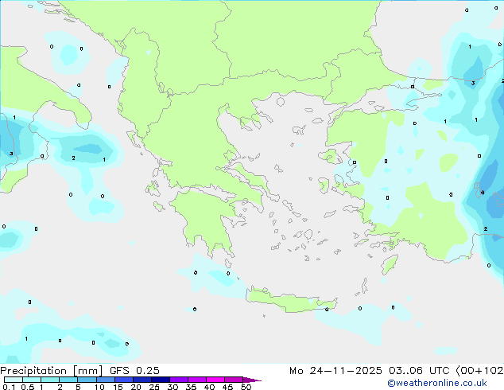Viewport: 504px width, 390px height.
Task: Click the '03..06 UTC' time text
Action: (x=419, y=371)
